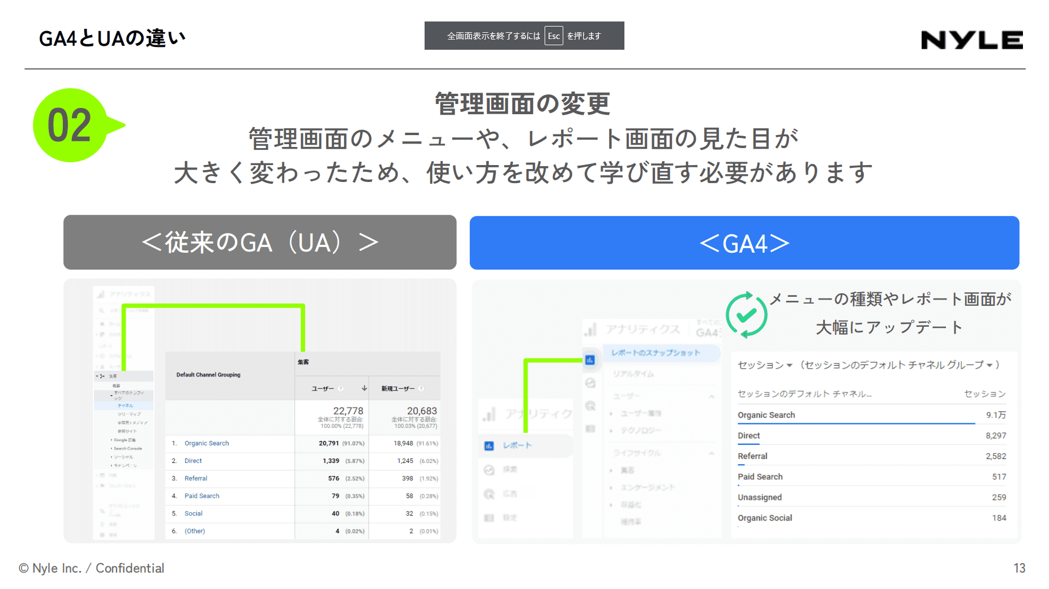Open (Other) link in UA table

195,531
